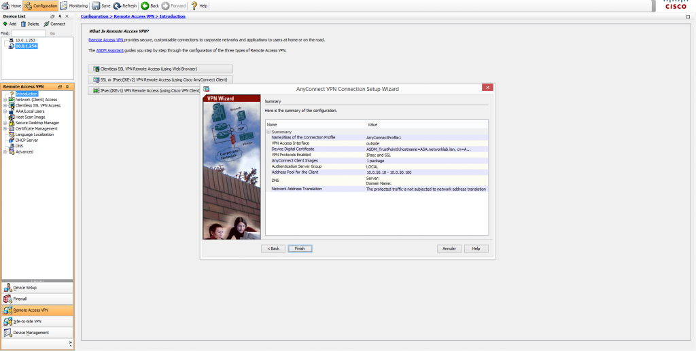Expand Certificate Management node
This screenshot has width=696, height=351.
(x=5, y=128)
